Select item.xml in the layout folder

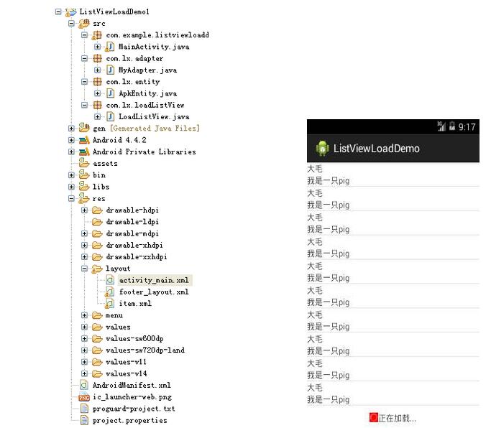tap(135, 303)
